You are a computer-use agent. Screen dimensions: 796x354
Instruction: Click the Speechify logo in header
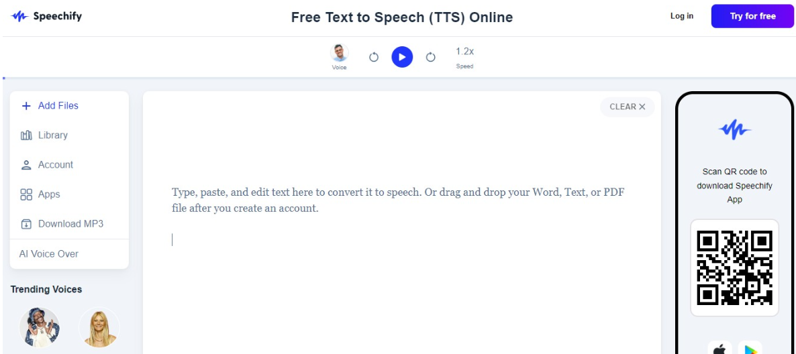point(46,16)
